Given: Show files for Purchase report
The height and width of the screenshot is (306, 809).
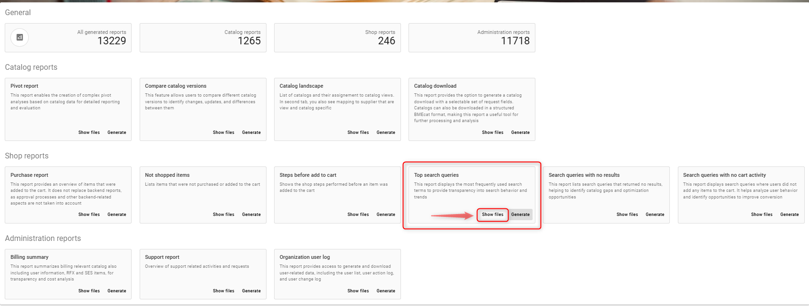Looking at the screenshot, I should click(89, 215).
